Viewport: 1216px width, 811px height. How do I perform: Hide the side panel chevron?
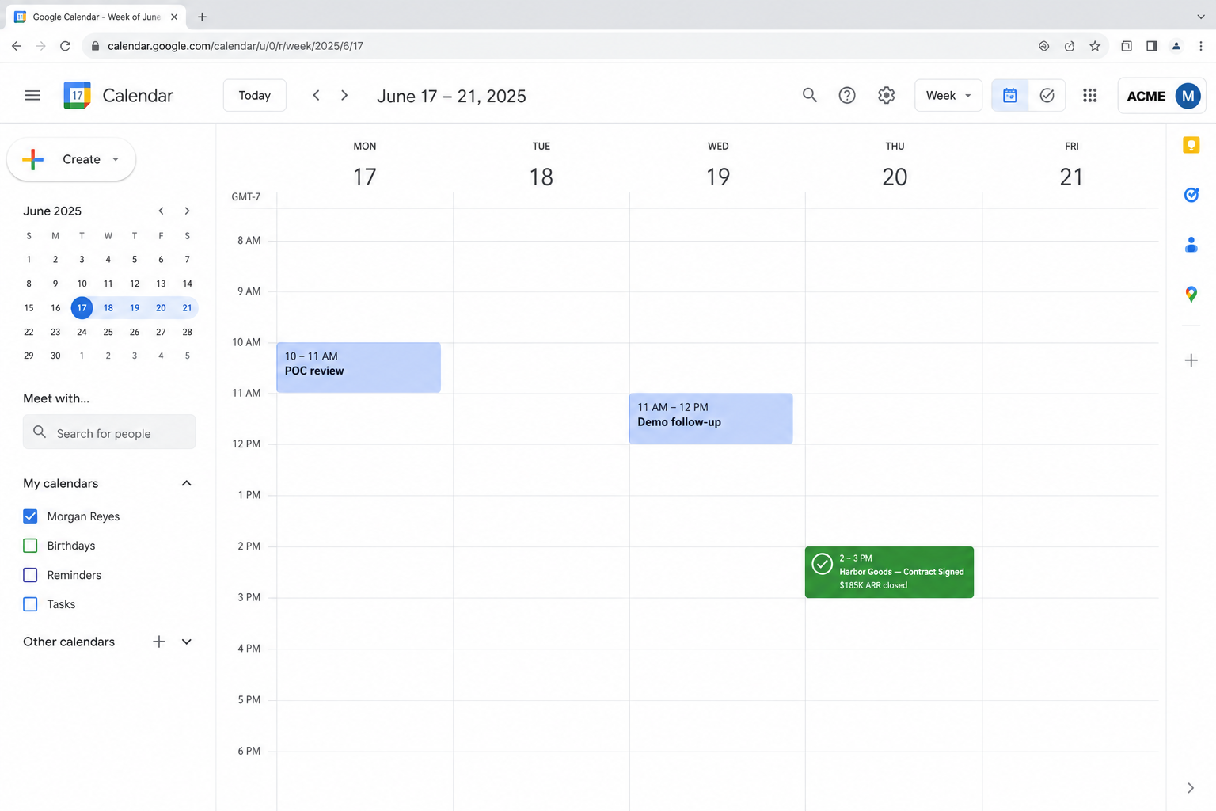[1191, 788]
